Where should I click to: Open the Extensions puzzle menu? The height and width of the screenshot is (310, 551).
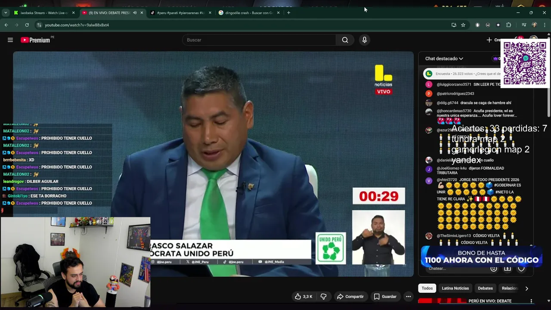point(508,25)
